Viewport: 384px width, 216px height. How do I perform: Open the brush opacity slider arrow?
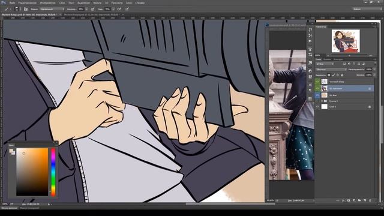[x=86, y=9]
